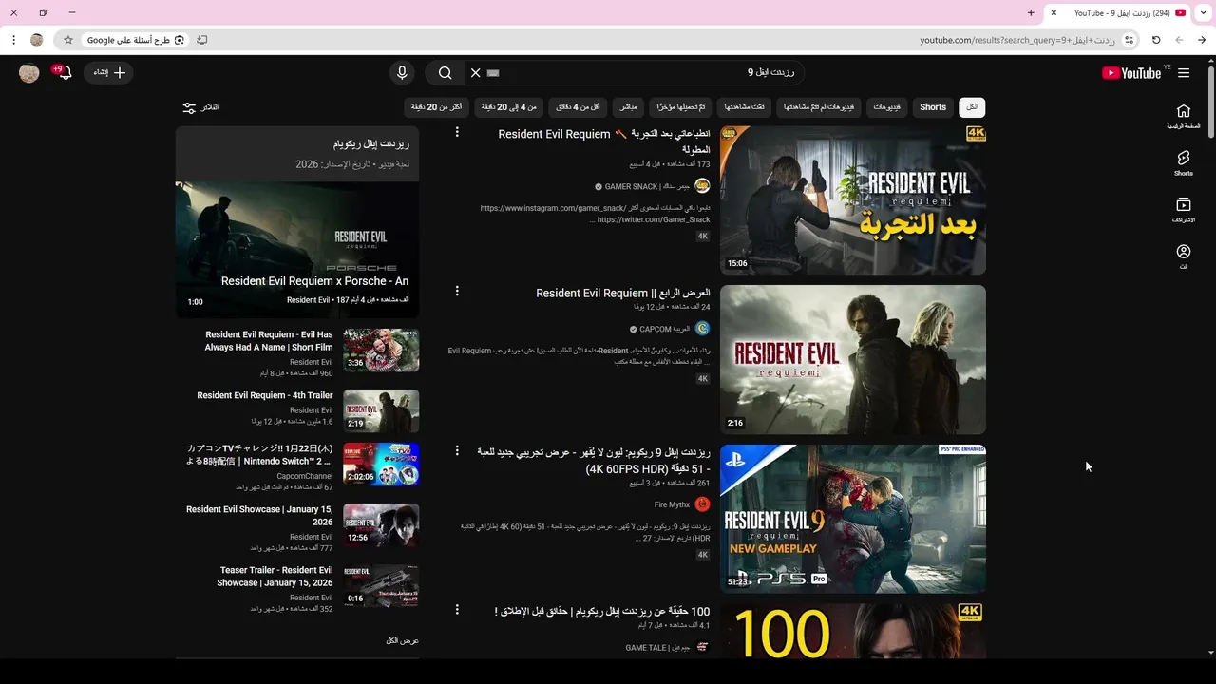Select the Shorts filter chip

coord(933,107)
